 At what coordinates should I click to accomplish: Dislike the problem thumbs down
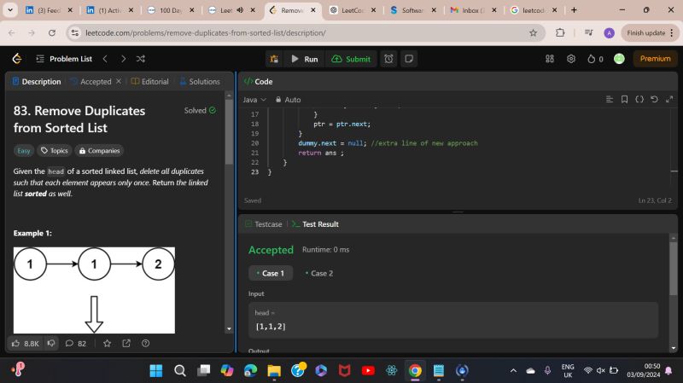click(x=51, y=344)
